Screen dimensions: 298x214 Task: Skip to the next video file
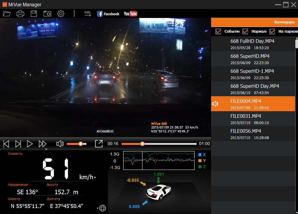[x=18, y=144]
